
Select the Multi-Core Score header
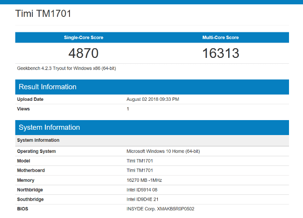(220, 38)
